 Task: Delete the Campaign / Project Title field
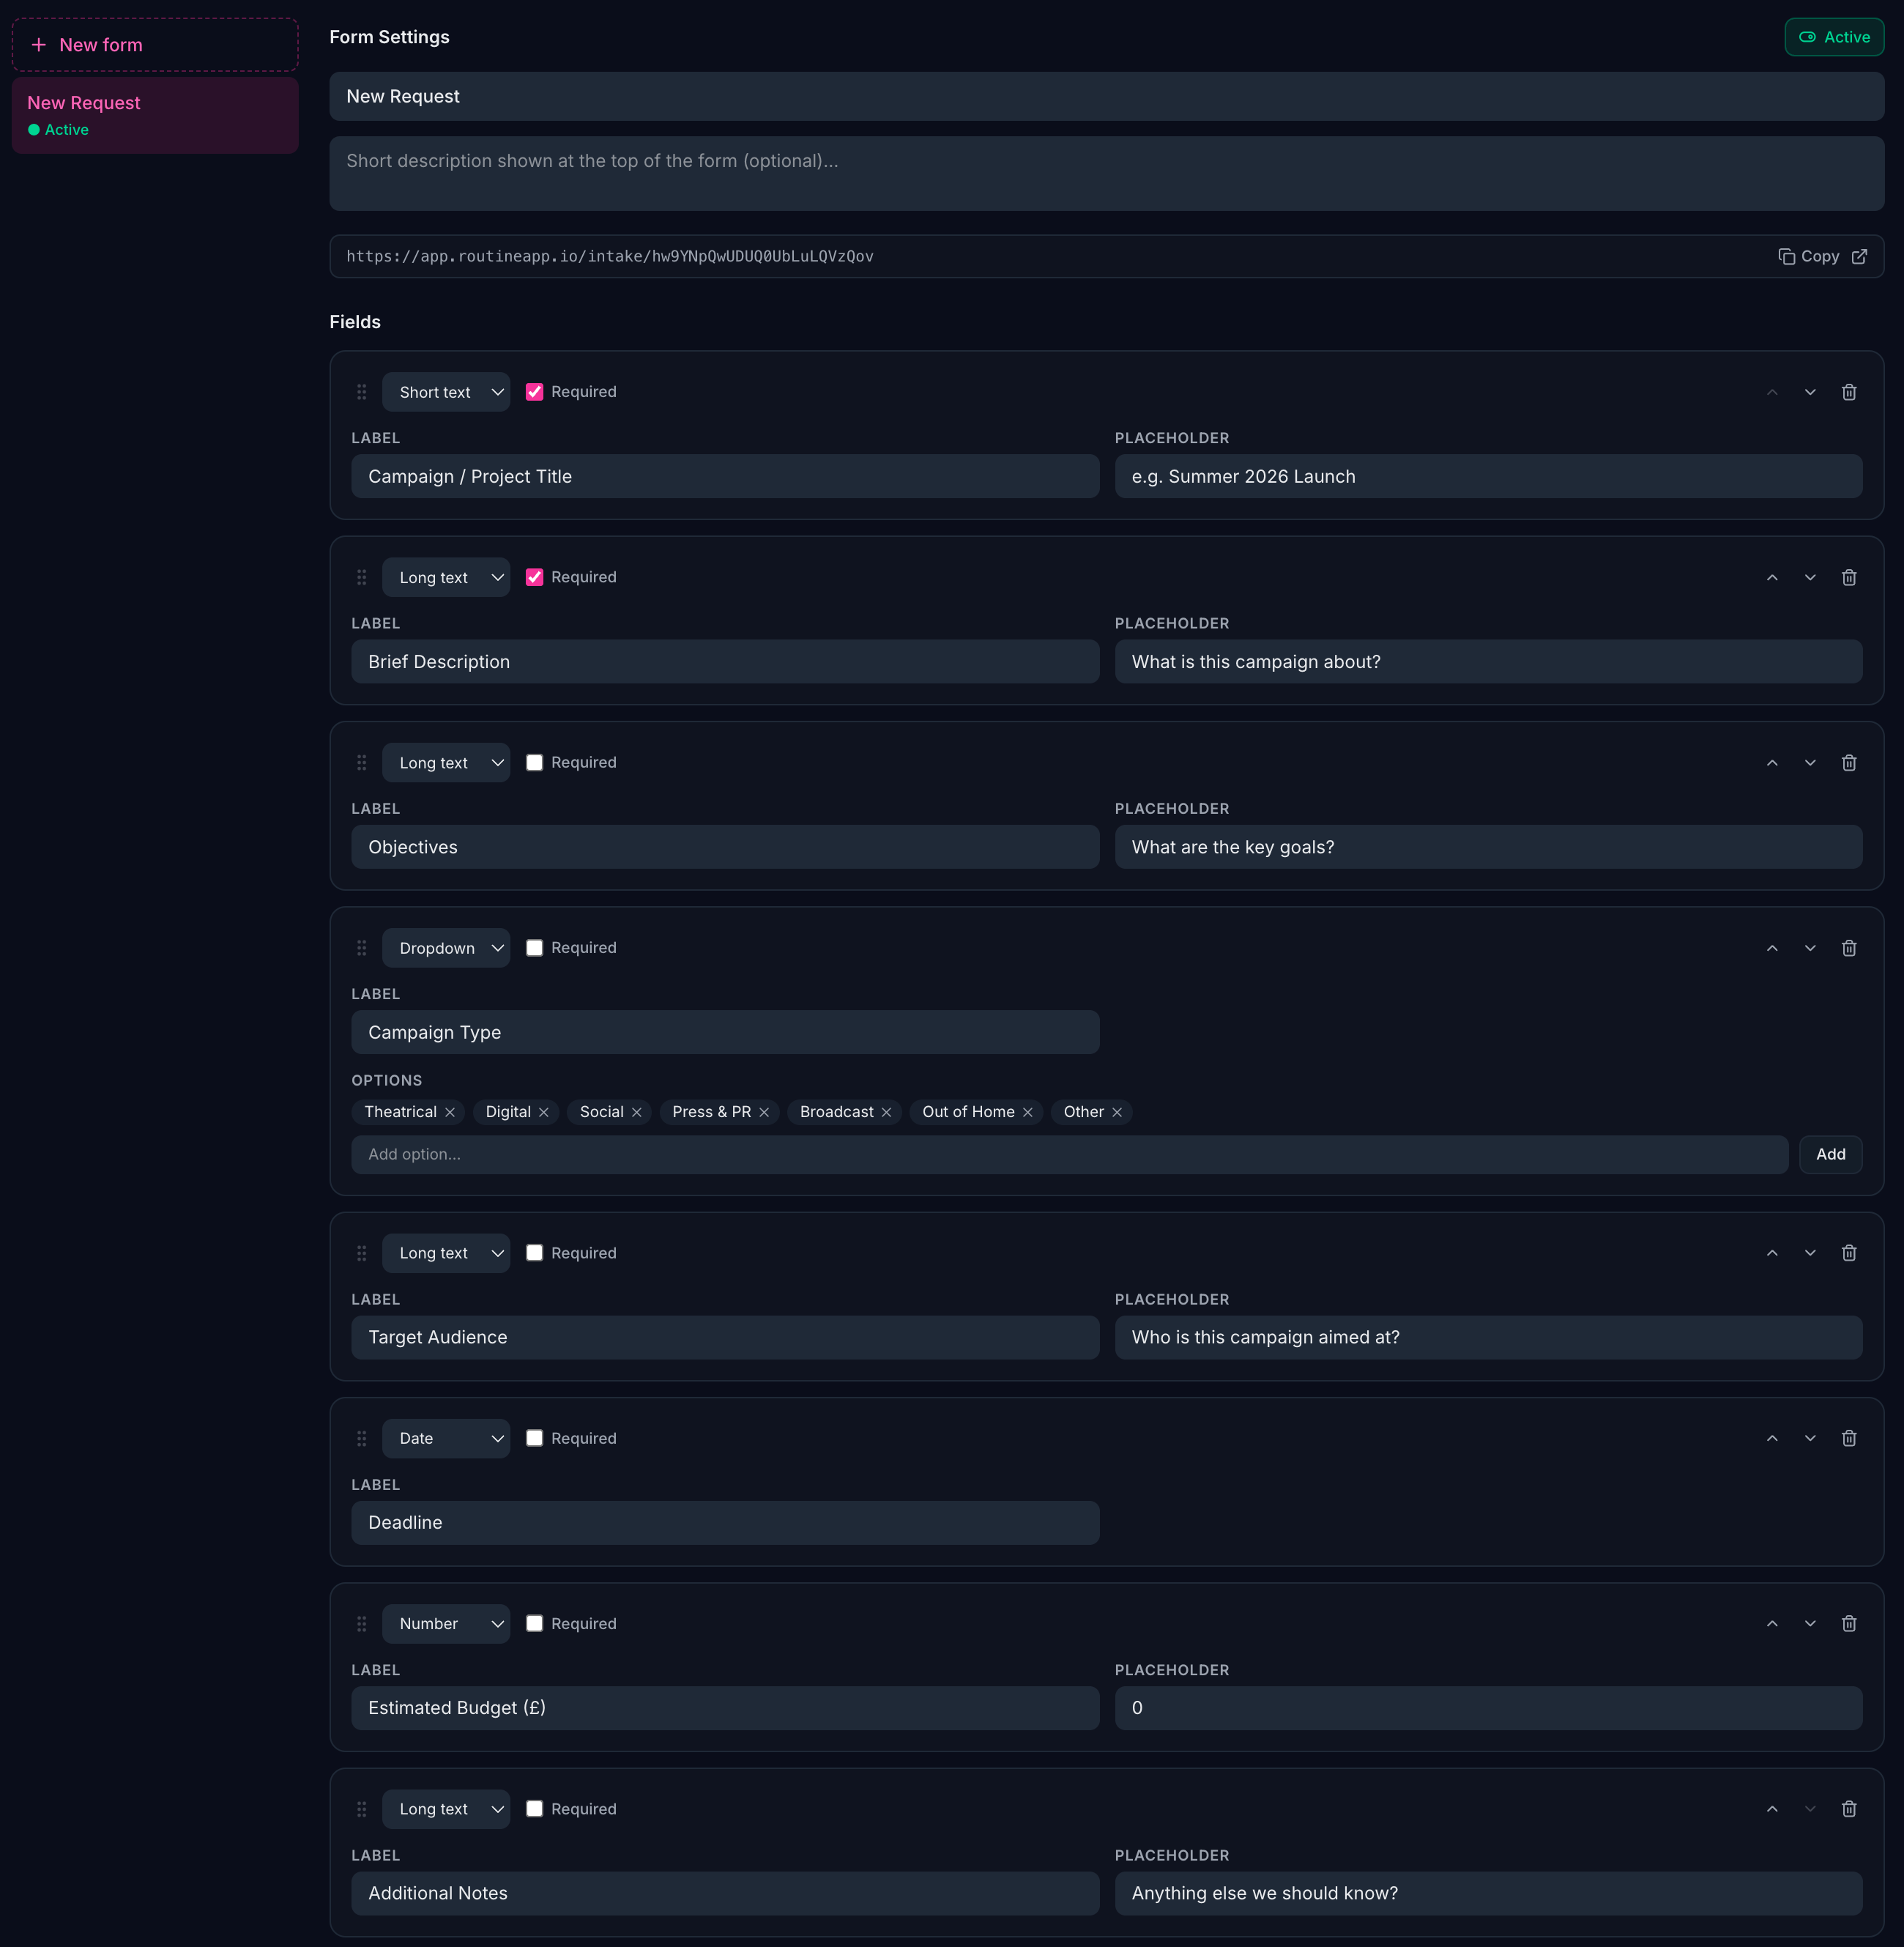1848,392
